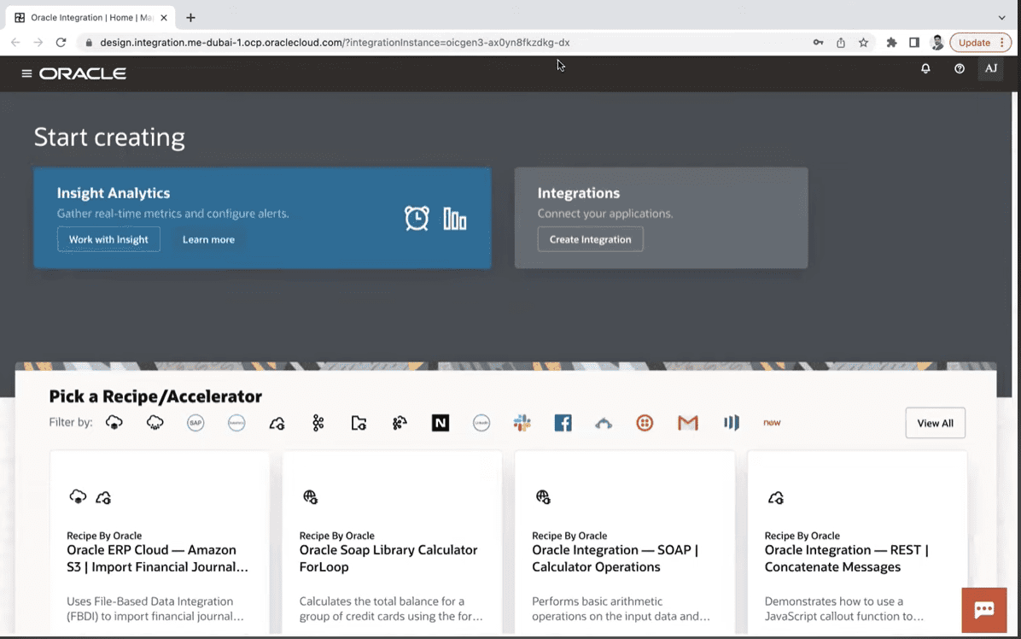Open the Oracle hamburger navigation menu
1021x639 pixels.
coord(26,73)
